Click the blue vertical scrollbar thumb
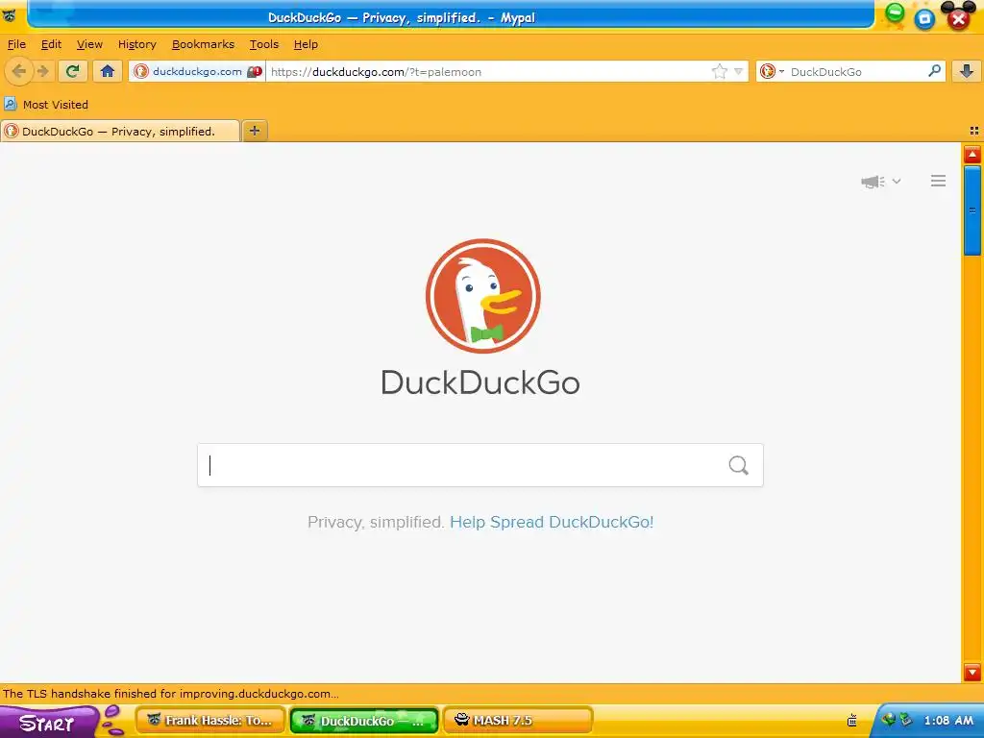 click(972, 210)
